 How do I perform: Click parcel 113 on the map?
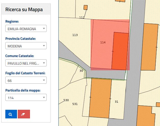pyautogui.click(x=75, y=35)
